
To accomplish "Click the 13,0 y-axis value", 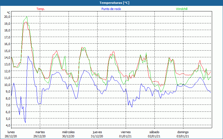I will click(7, 64).
